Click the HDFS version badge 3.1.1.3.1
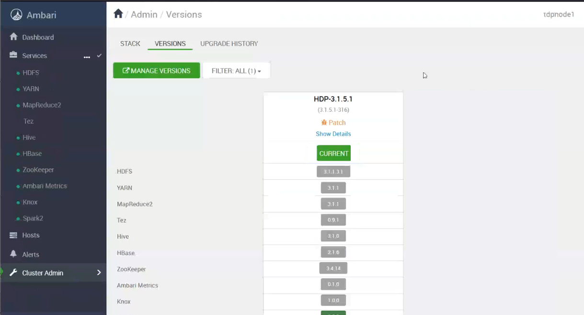584x315 pixels. click(333, 171)
